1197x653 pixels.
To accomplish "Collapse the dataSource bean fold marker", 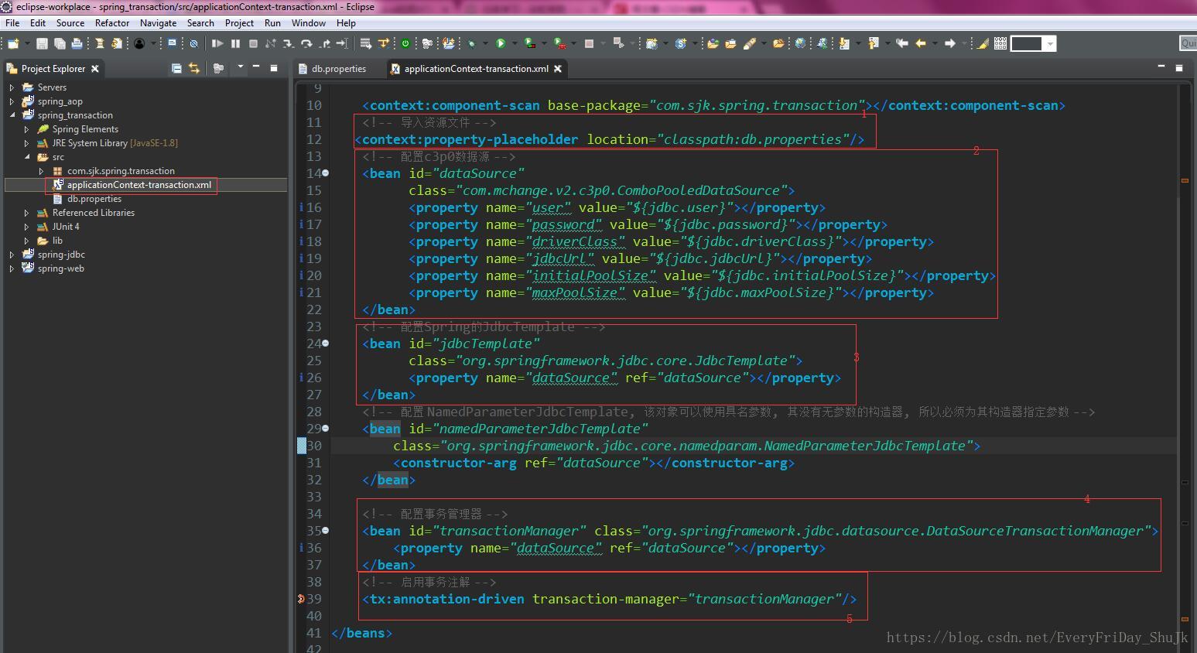I will [326, 173].
